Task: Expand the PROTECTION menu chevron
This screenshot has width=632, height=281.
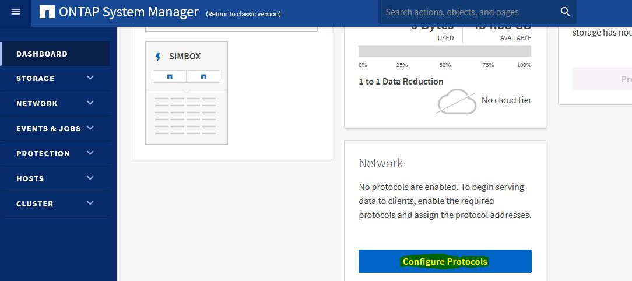Action: (90, 153)
